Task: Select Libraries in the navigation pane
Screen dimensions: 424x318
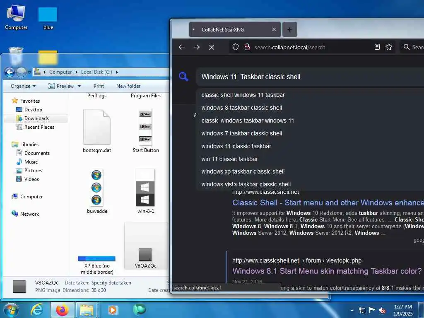Action: tap(25, 145)
